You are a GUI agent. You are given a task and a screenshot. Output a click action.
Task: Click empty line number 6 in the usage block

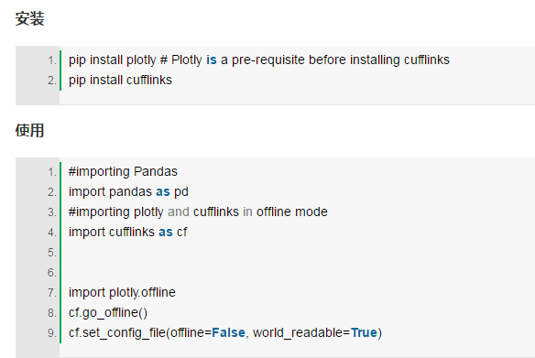(52, 273)
